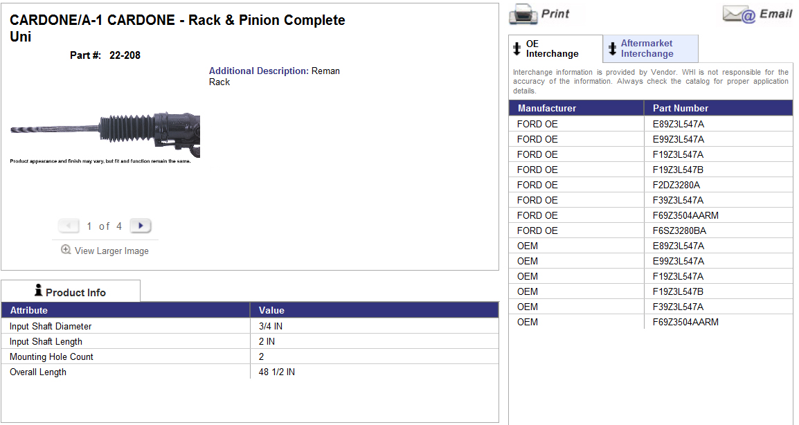Switch to the Aftermarket Interchange tab
This screenshot has width=799, height=425.
click(x=647, y=48)
